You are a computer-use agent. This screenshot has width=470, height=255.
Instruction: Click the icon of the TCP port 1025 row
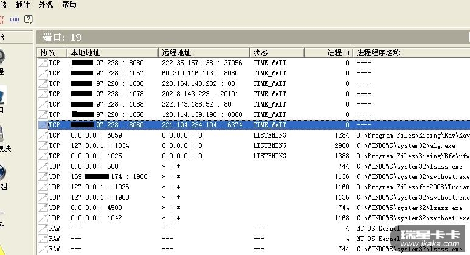tap(43, 156)
